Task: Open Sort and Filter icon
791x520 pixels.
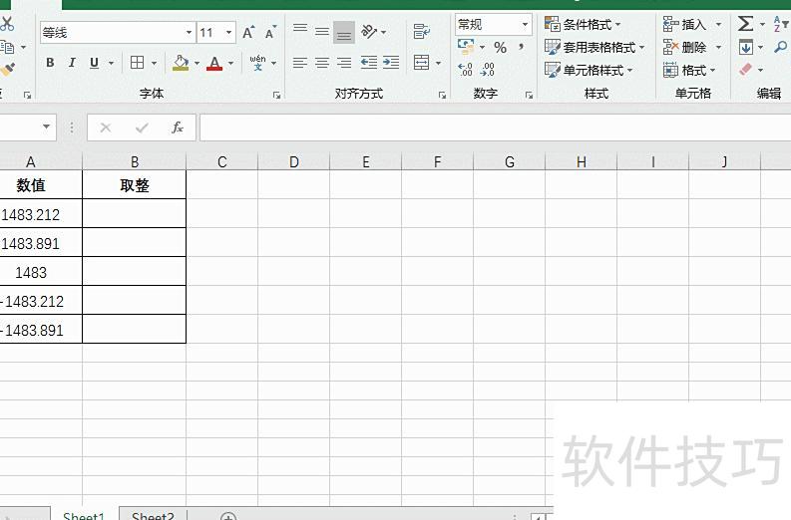Action: (780, 24)
